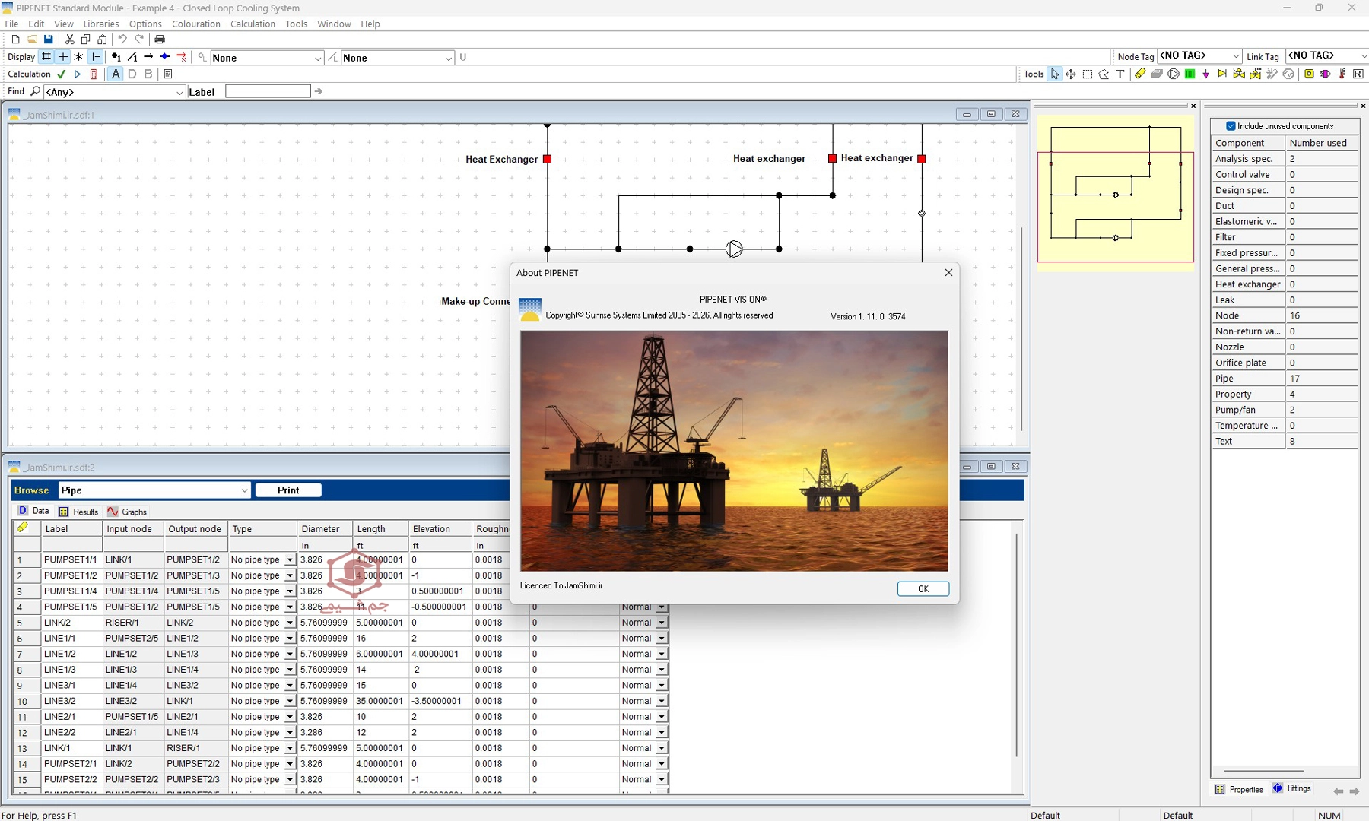The image size is (1369, 821).
Task: Open the Fittings panel tab
Action: pos(1291,788)
